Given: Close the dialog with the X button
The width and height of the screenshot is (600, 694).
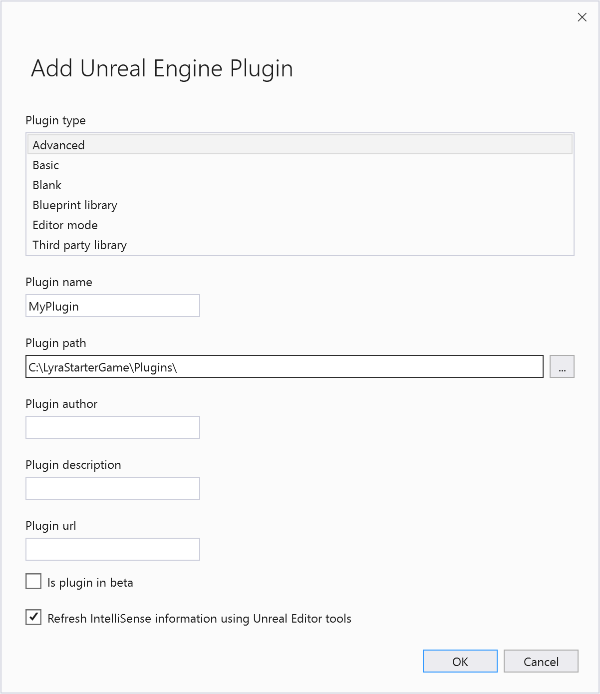Looking at the screenshot, I should [x=582, y=17].
